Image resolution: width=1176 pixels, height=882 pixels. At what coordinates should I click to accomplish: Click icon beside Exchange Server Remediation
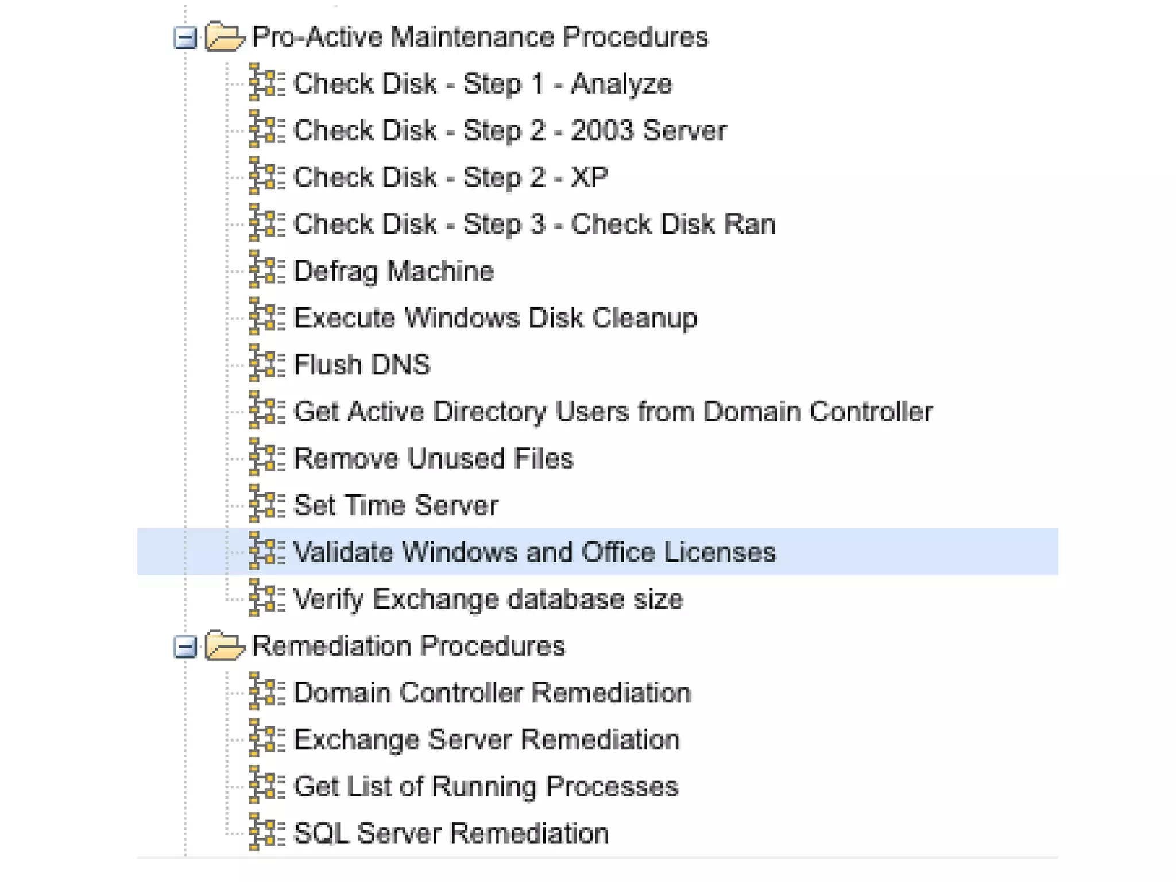(266, 738)
